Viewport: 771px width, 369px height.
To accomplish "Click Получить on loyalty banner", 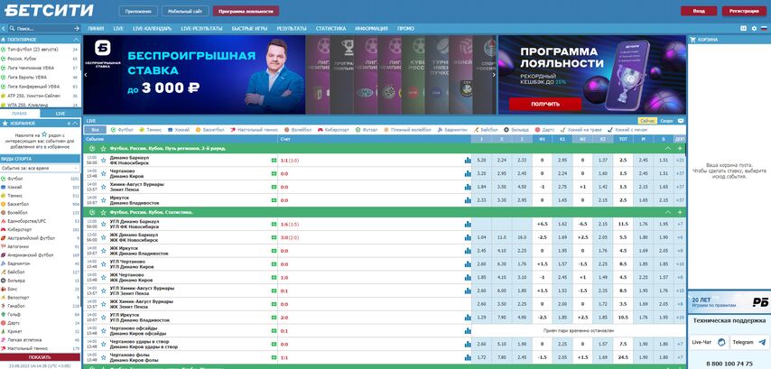I will coord(545,104).
